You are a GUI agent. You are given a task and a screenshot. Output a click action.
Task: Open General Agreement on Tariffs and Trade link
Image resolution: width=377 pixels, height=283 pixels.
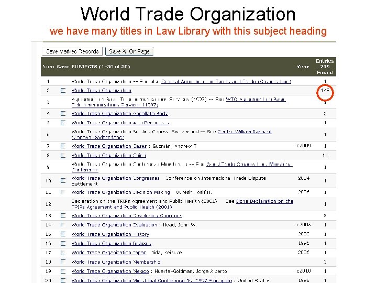[x=226, y=82]
